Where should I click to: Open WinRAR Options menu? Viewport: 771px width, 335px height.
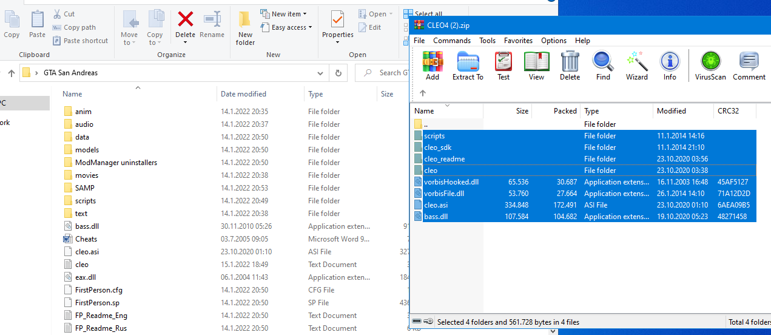(554, 41)
